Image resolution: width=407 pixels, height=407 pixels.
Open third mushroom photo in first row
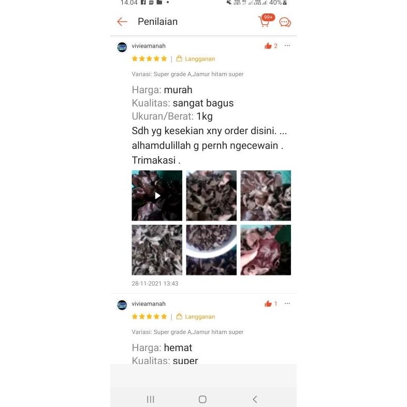pyautogui.click(x=266, y=195)
